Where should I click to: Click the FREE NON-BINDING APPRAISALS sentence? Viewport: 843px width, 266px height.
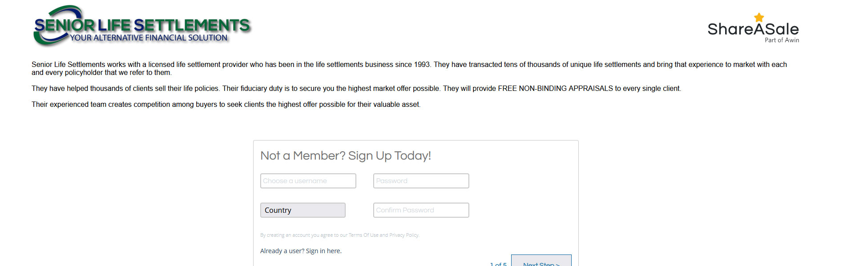[x=562, y=89]
